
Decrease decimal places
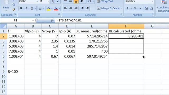152,8
